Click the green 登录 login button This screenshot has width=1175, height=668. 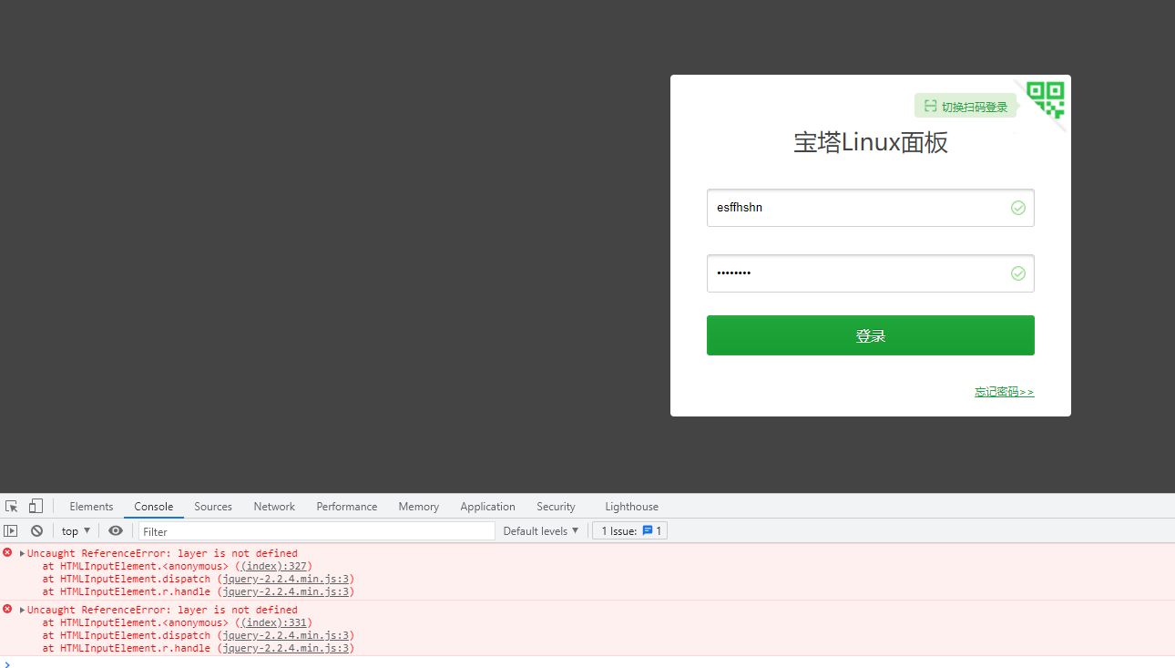pos(871,335)
